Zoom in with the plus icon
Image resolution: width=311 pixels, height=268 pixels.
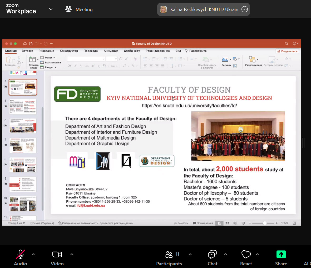coord(277,223)
